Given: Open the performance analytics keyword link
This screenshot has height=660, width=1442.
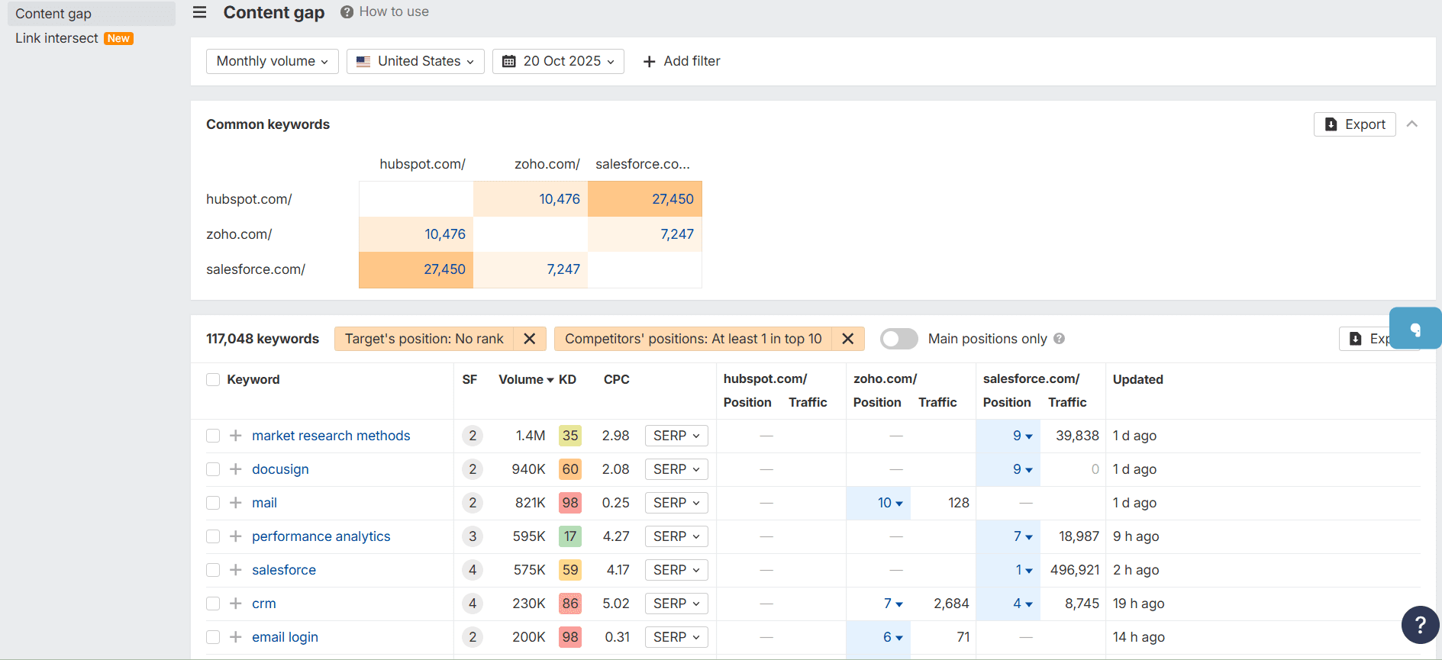Looking at the screenshot, I should tap(321, 536).
